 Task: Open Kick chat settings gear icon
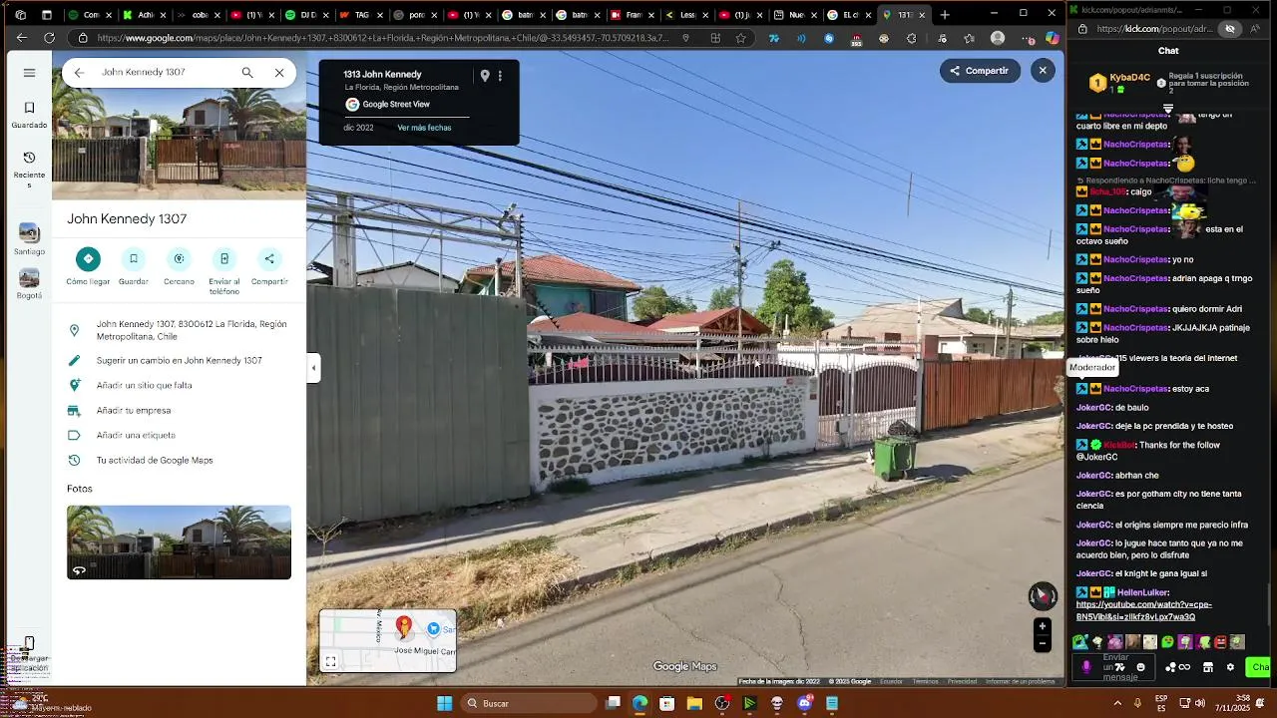1230,667
